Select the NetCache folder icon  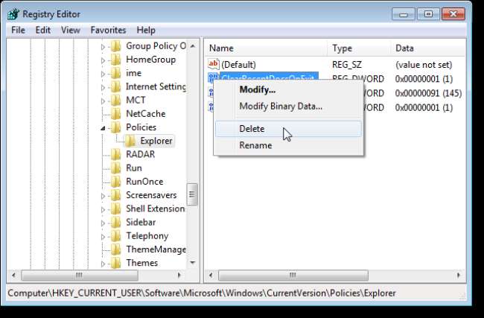(x=116, y=114)
